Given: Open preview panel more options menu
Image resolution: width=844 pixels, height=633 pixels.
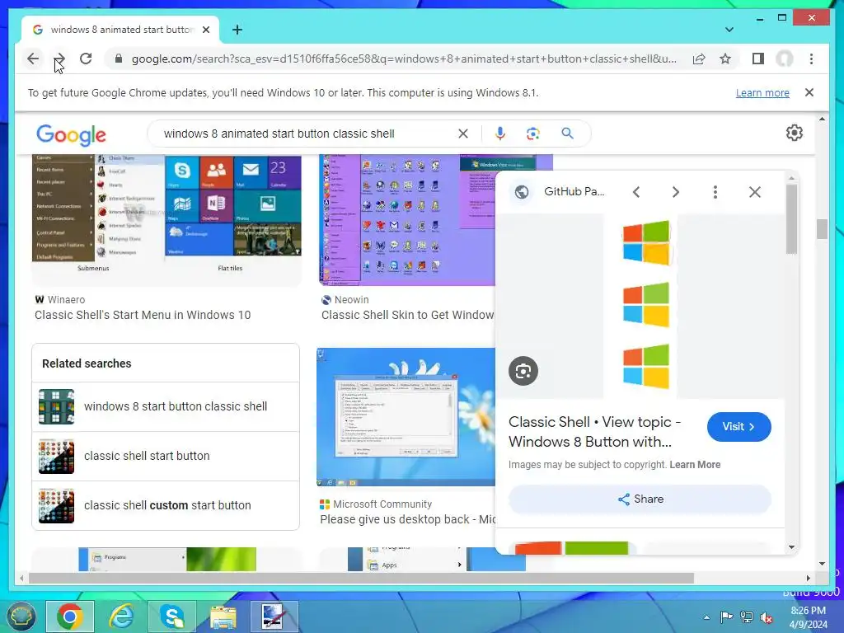Looking at the screenshot, I should coord(715,192).
